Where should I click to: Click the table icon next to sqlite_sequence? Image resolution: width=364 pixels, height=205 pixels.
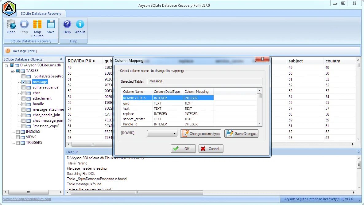coord(29,88)
